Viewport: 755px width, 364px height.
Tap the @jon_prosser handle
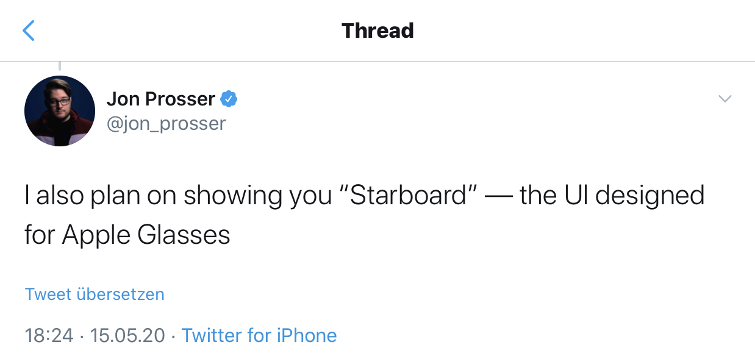(166, 123)
